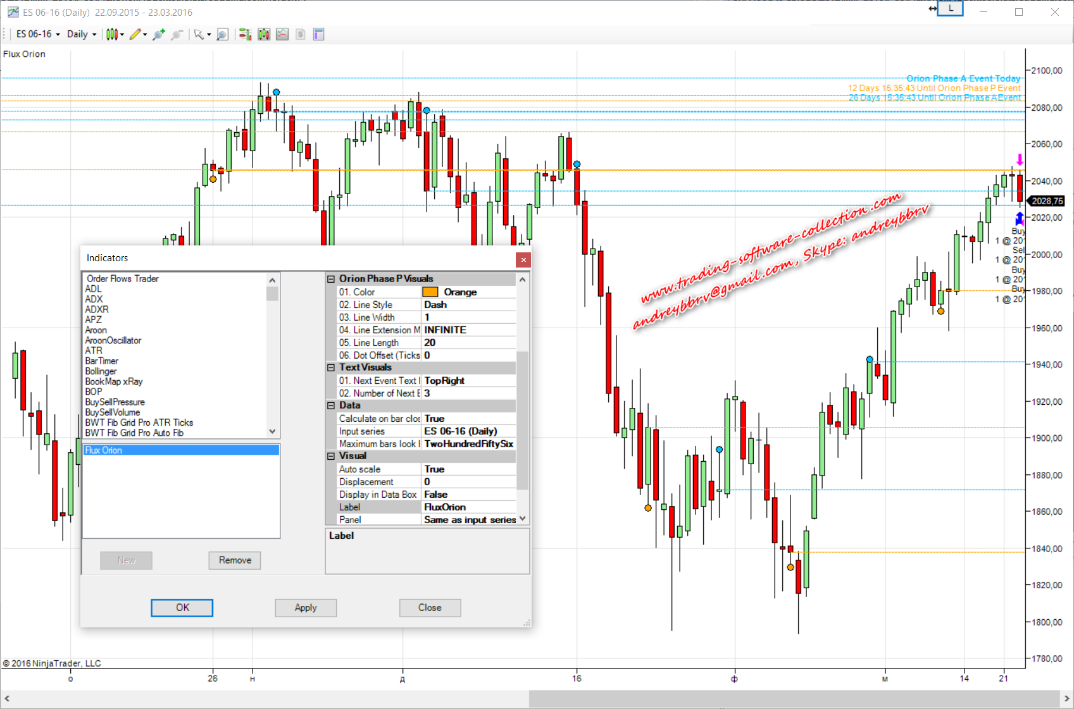Screen dimensions: 1074x709
Task: Collapse the Text Visuals property group
Action: [x=331, y=367]
